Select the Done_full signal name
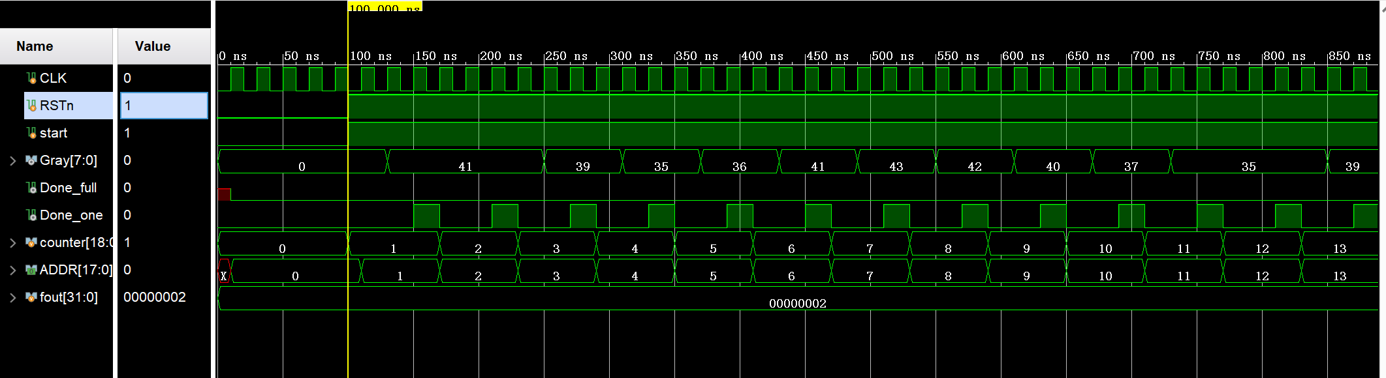This screenshot has height=378, width=1386. tap(69, 188)
